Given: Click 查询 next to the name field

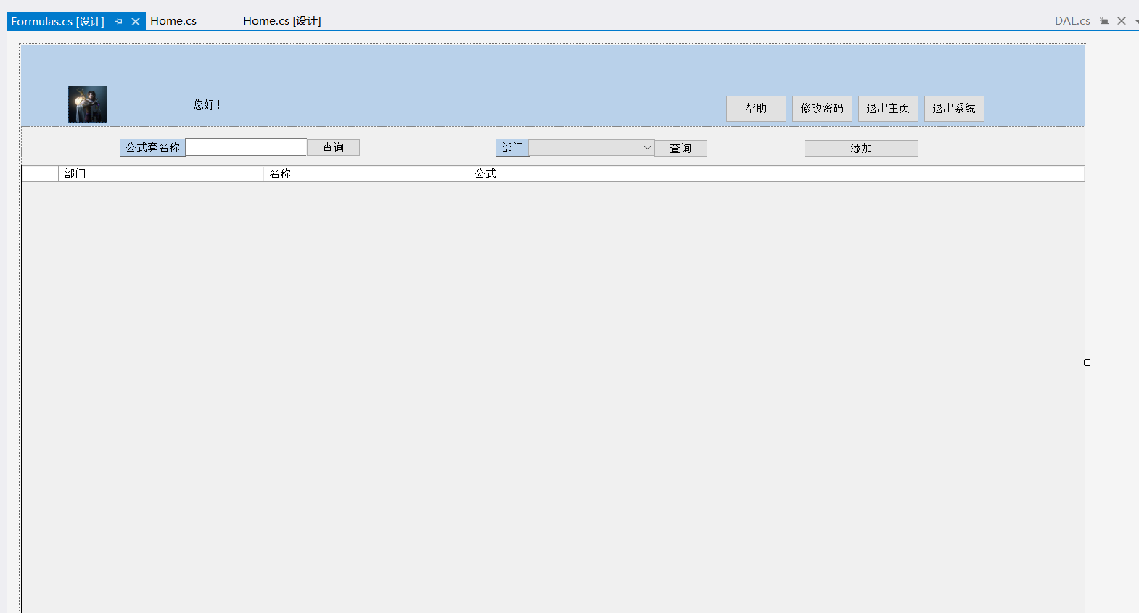Looking at the screenshot, I should tap(333, 147).
